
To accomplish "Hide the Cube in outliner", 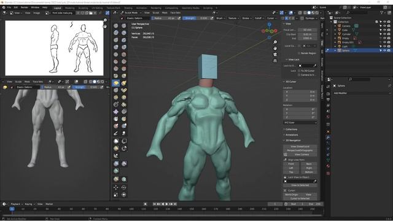I will 385,30.
